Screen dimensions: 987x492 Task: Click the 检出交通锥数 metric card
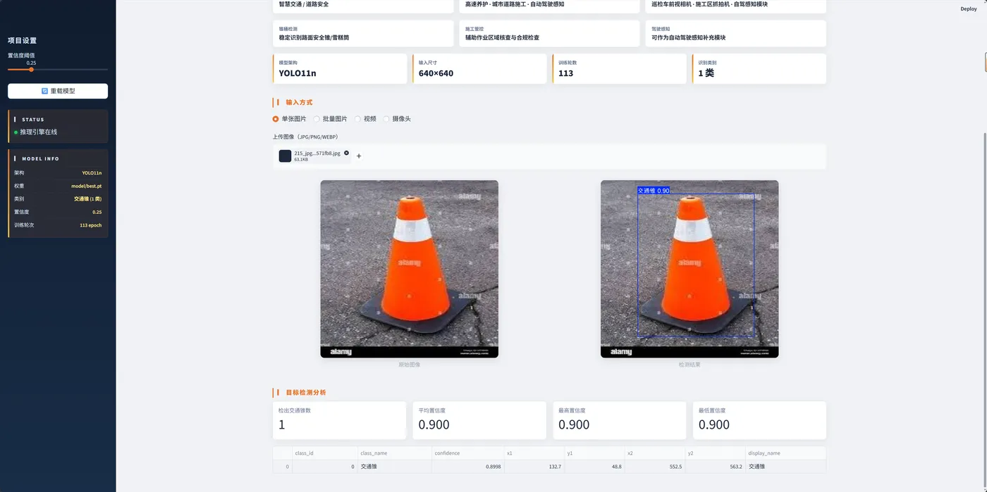340,420
